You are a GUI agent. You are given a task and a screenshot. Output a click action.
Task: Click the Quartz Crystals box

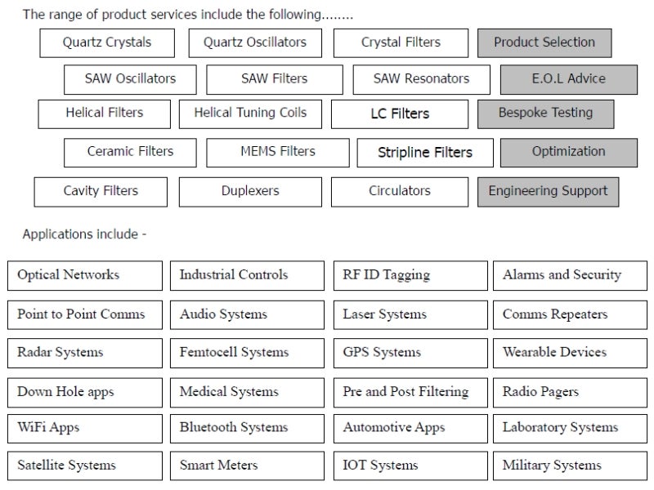[x=107, y=42]
